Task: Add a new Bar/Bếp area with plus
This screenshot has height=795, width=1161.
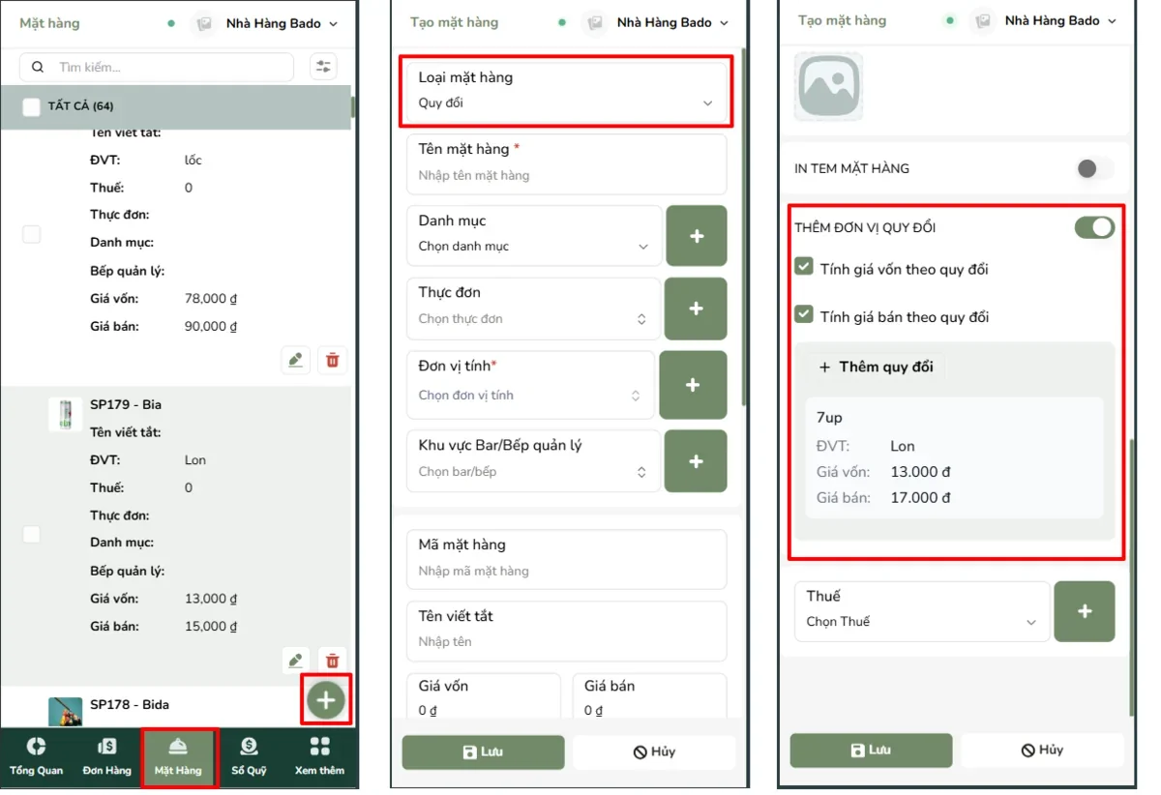Action: pos(697,461)
